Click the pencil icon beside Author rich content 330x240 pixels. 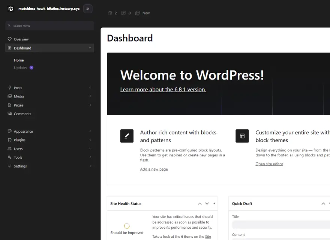(x=127, y=136)
